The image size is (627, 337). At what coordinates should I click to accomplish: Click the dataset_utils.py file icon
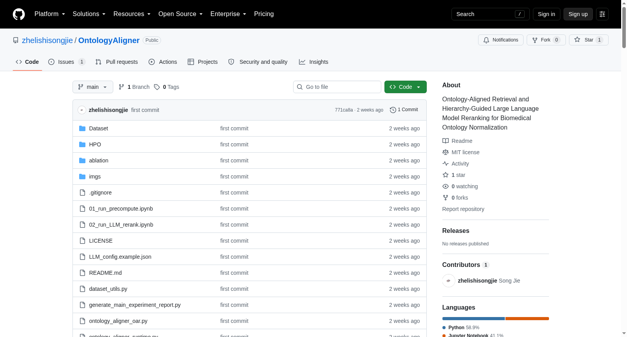point(82,289)
